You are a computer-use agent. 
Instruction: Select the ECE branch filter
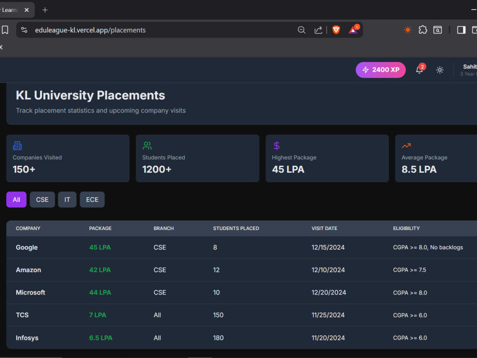click(x=92, y=200)
